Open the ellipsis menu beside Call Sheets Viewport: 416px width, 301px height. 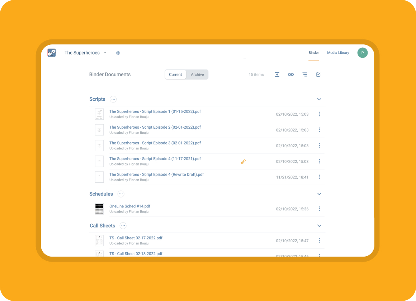coord(123,226)
